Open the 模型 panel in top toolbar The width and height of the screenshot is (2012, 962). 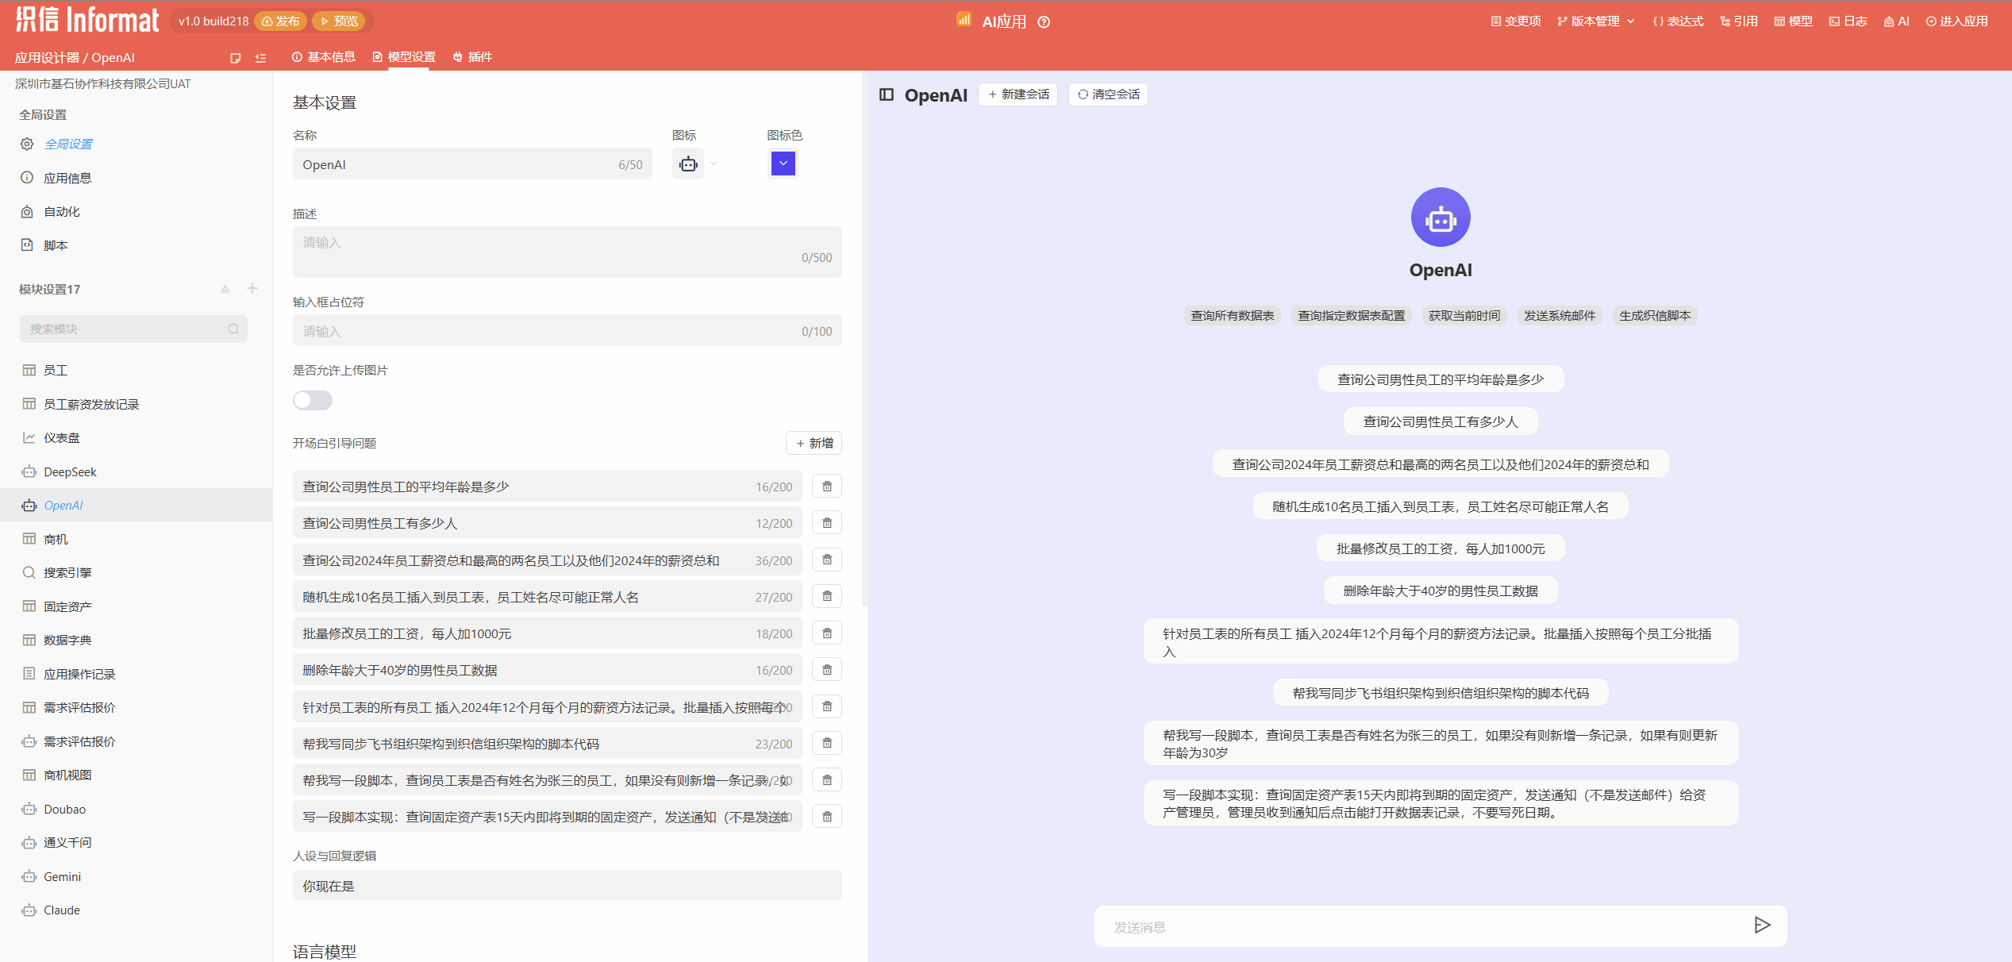1794,21
